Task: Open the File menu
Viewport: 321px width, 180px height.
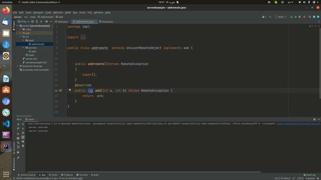Action: point(15,12)
